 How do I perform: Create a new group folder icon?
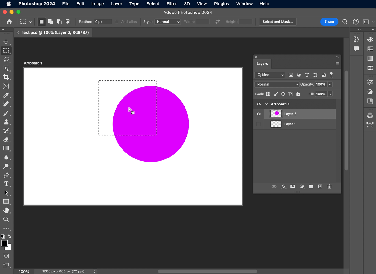click(x=311, y=186)
